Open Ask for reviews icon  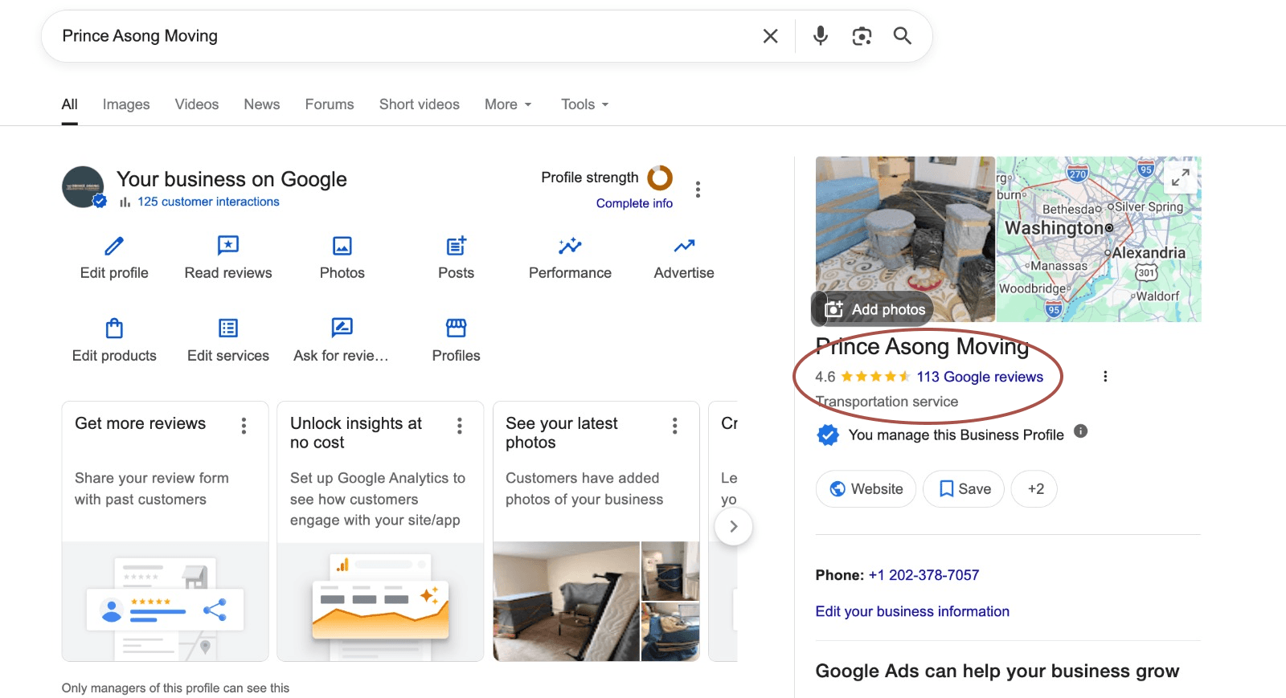coord(342,328)
